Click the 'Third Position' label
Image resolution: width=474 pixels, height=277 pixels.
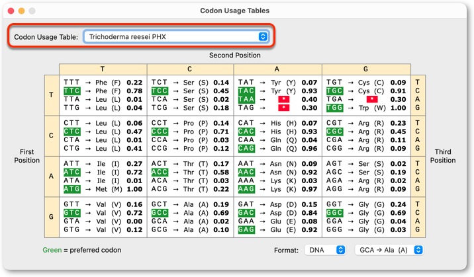443,156
